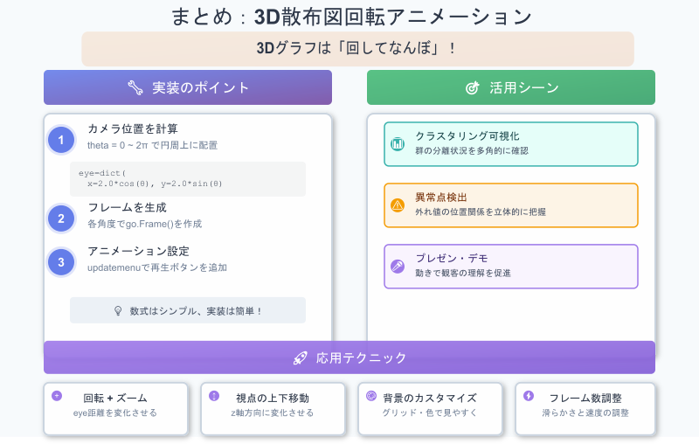Screen dimensions: 699x444
Task: Click the palette icon in 背景のカスタマイズ card
Action: tap(371, 396)
